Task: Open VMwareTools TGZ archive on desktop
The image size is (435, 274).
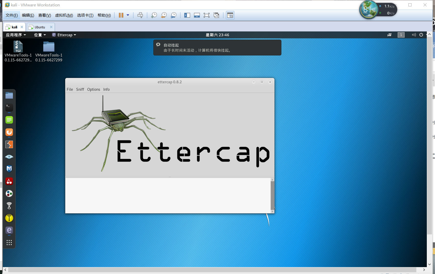Action: (x=18, y=52)
